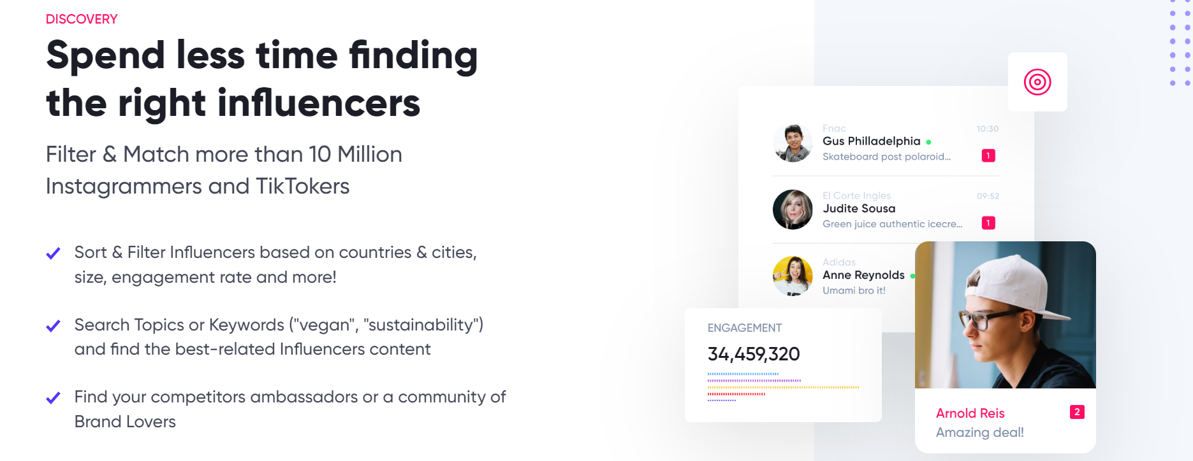Click Judite Sousa's unread message badge
Screen dimensions: 1193x461
point(988,223)
